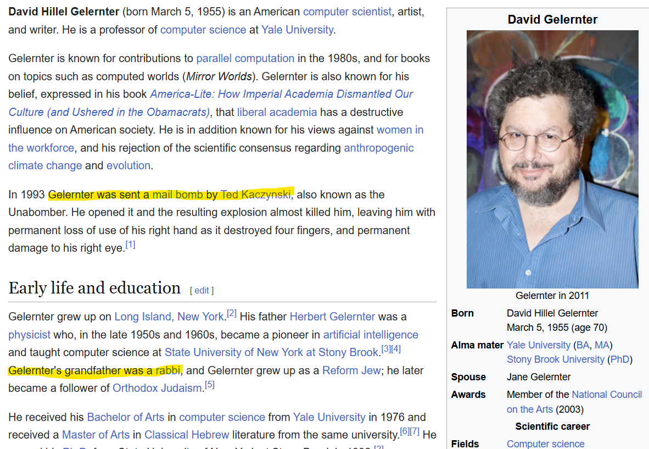Open 'State University of New York at Stony Brook'
The height and width of the screenshot is (449, 649).
click(272, 352)
